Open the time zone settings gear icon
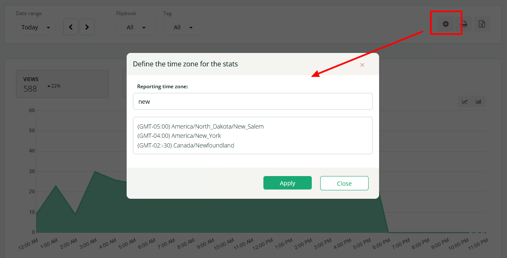This screenshot has height=258, width=507. pos(446,24)
